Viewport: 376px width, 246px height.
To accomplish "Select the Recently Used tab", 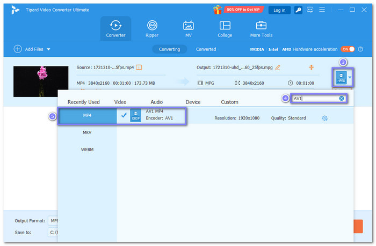I will [83, 102].
